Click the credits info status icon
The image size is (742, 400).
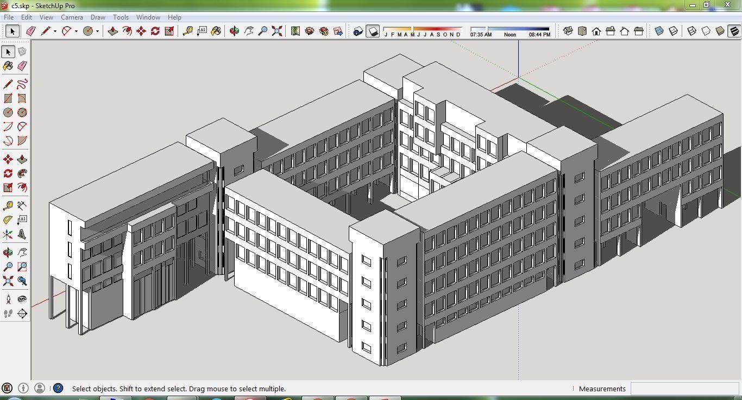(23, 388)
